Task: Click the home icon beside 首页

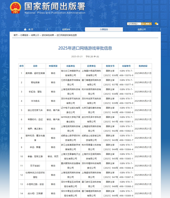Action: point(25,30)
